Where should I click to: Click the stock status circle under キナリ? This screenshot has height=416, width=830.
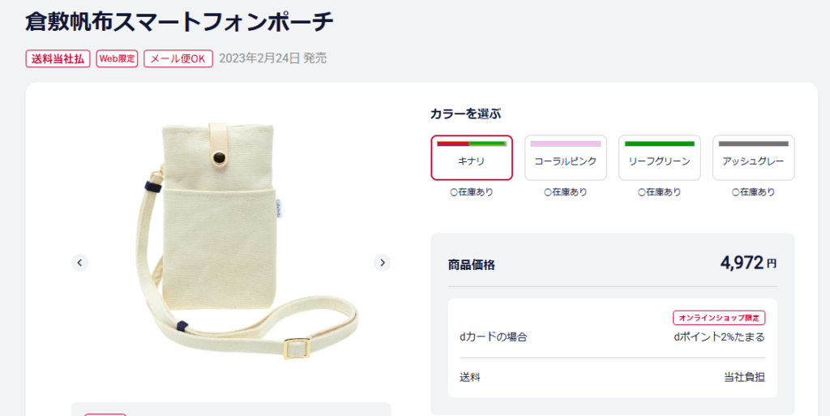[454, 193]
